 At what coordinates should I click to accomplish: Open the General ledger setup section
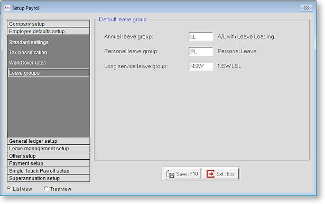click(x=49, y=141)
